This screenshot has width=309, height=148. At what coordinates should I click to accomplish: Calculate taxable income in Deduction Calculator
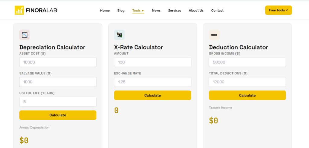tap(247, 96)
